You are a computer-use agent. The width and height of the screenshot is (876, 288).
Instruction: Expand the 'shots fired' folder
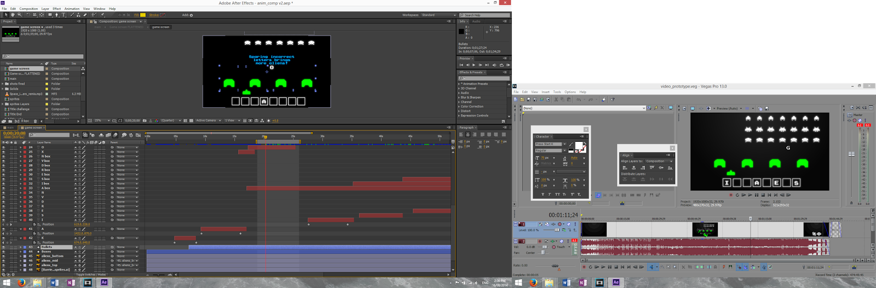point(3,84)
